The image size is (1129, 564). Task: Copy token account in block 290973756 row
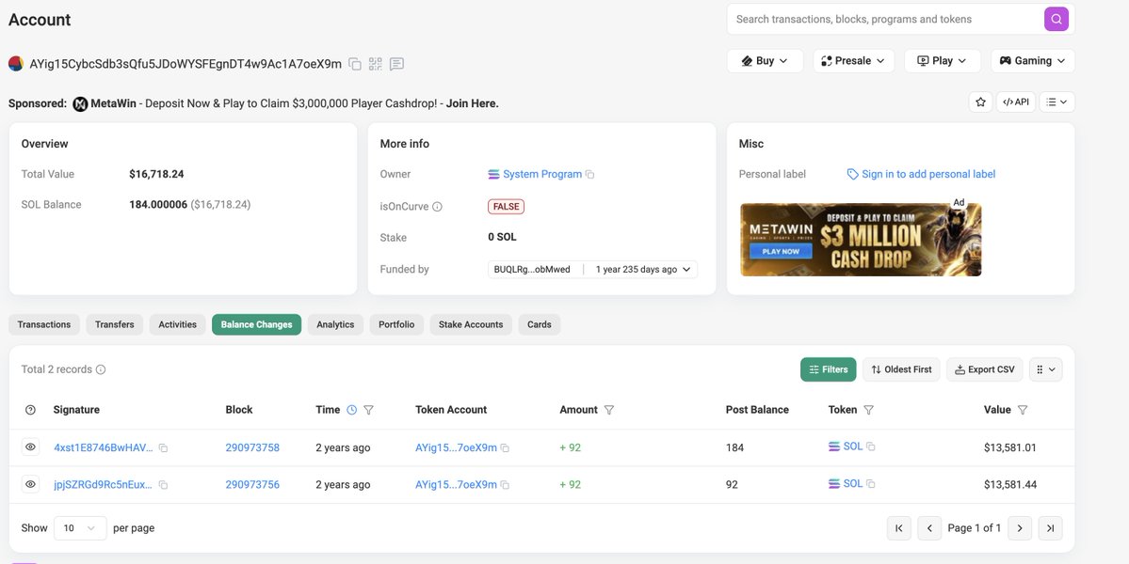point(505,485)
